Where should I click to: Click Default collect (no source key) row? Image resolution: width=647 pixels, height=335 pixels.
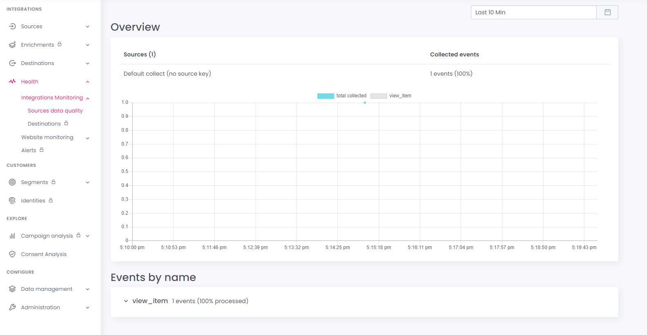point(364,74)
